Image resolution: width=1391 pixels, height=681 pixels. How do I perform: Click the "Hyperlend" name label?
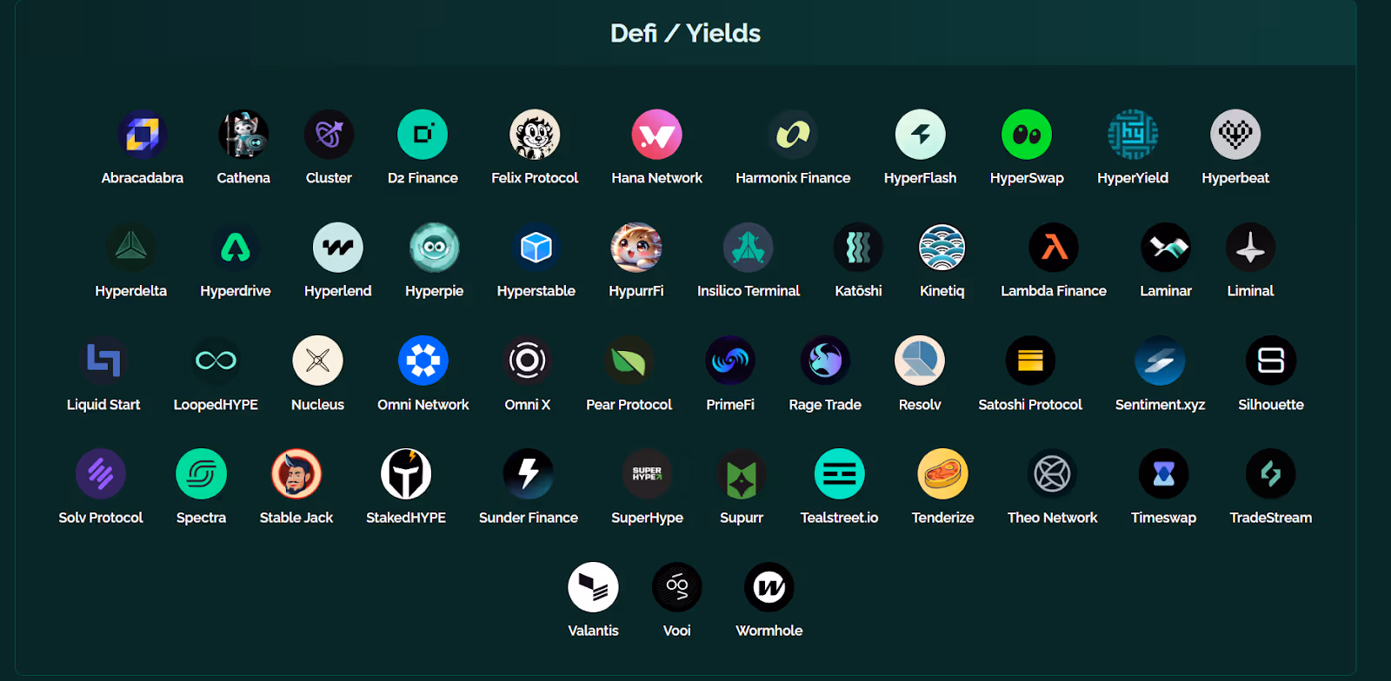(338, 291)
